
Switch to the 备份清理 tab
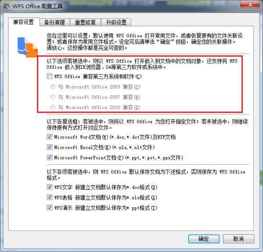click(x=54, y=22)
